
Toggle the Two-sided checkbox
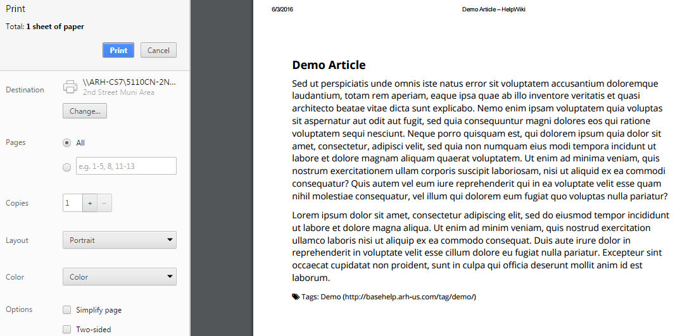[x=67, y=329]
